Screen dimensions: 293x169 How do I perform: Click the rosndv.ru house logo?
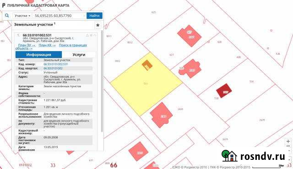(229, 156)
